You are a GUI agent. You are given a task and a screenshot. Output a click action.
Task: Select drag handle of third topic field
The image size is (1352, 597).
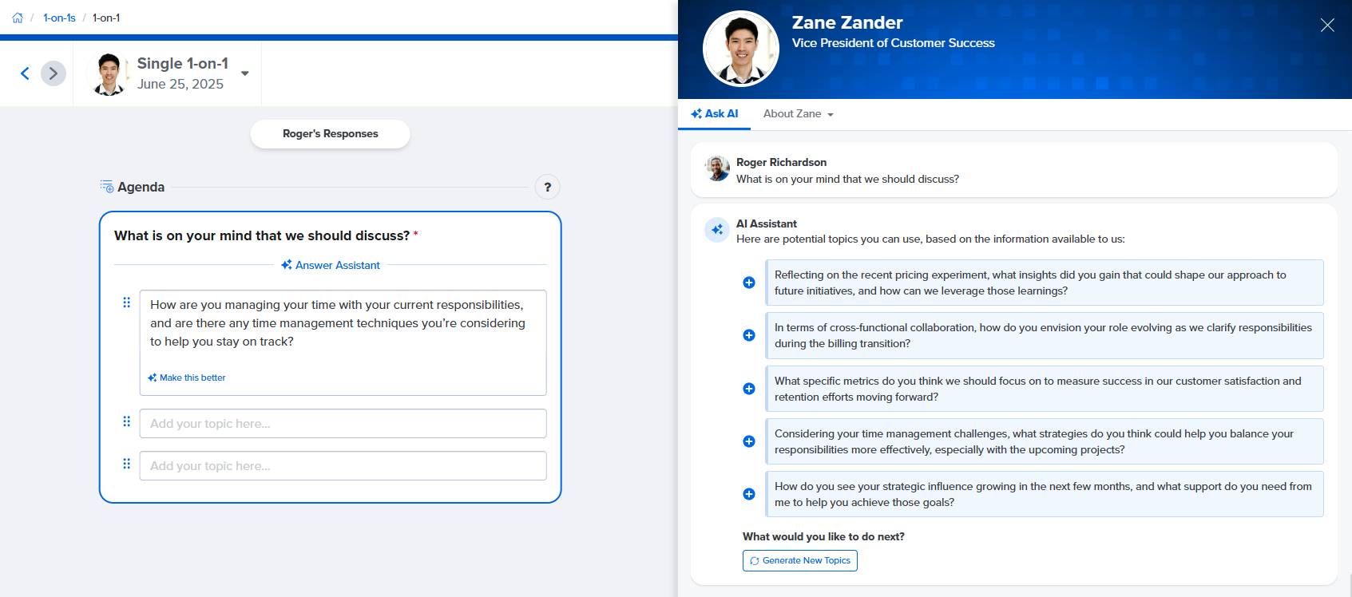click(x=126, y=464)
